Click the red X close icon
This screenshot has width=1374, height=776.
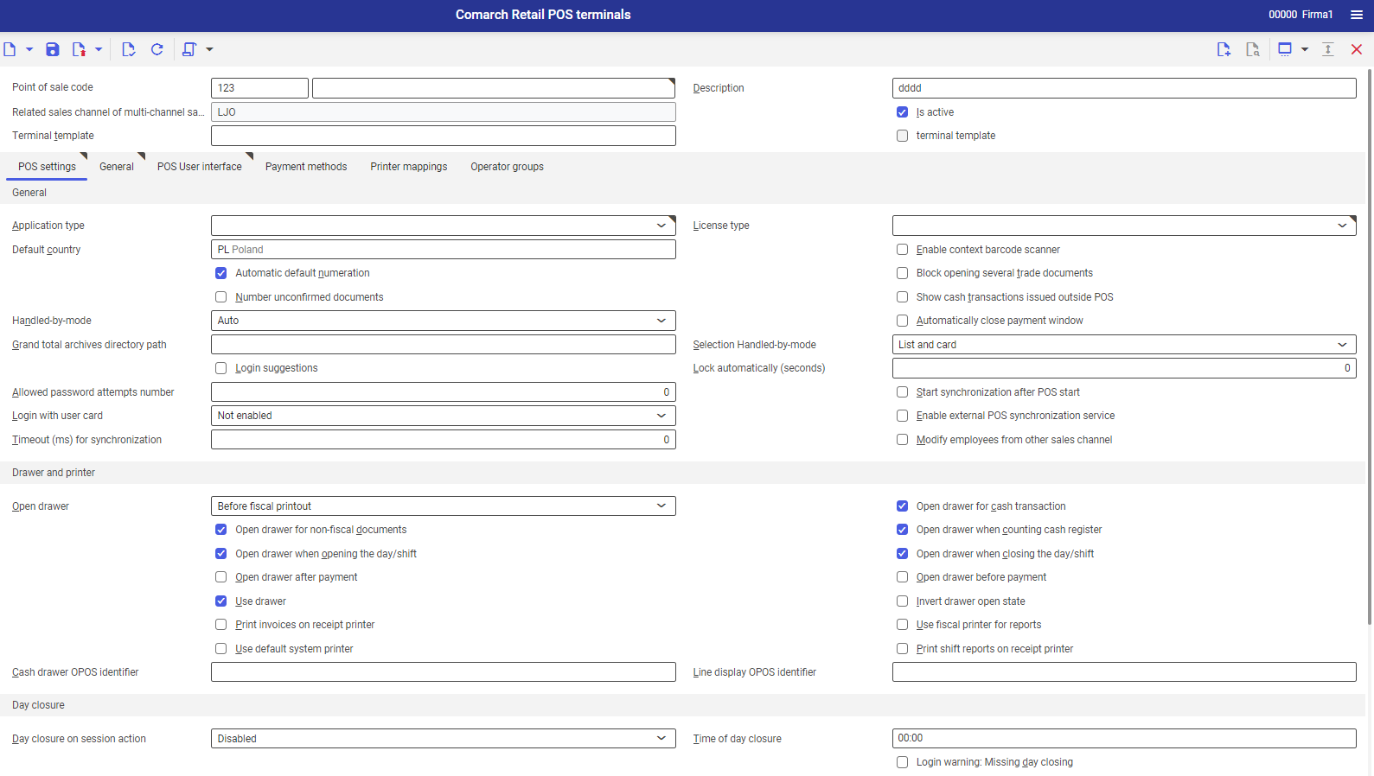pyautogui.click(x=1357, y=49)
